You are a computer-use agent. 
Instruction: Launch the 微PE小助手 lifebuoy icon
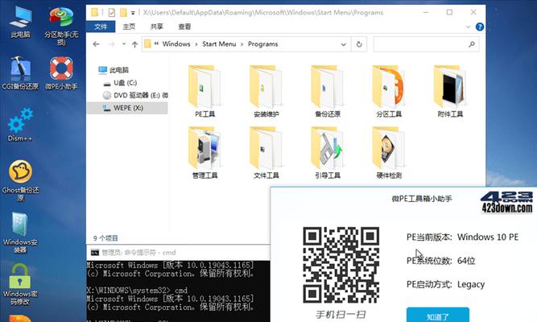pos(61,73)
